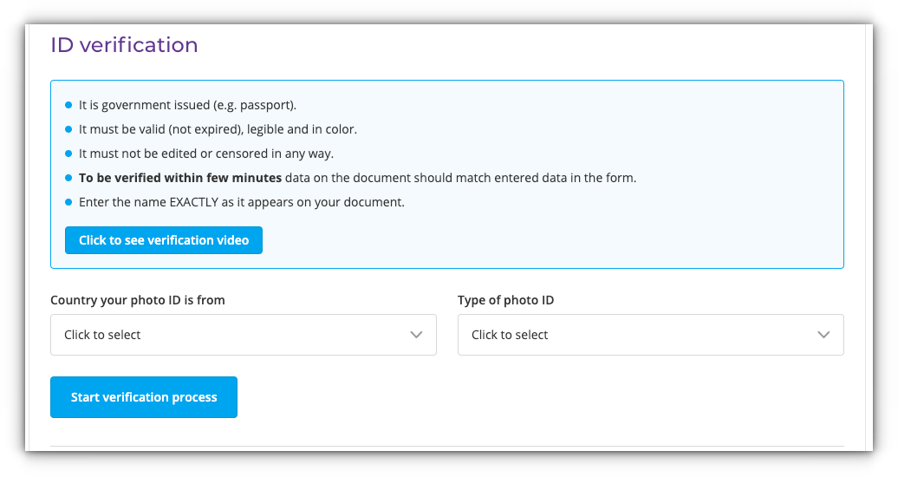Screen dimensions: 898x477
Task: Click the chevron arrow in Type of photo ID
Action: (823, 335)
